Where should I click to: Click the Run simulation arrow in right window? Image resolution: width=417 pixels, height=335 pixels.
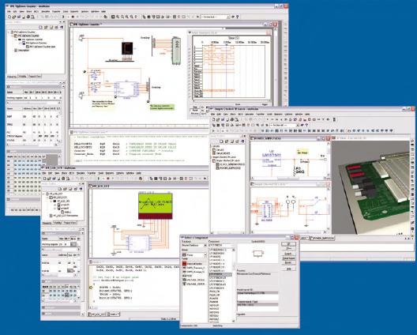click(213, 130)
